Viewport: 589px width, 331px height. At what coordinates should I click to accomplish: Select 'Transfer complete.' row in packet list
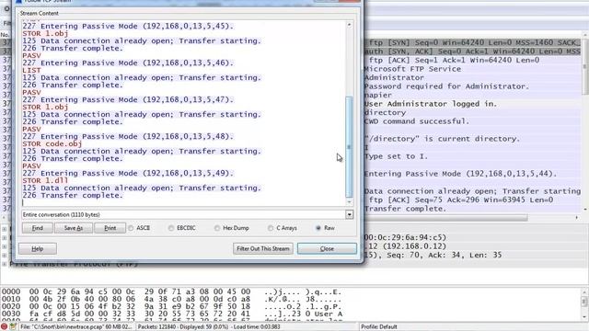coord(472,209)
